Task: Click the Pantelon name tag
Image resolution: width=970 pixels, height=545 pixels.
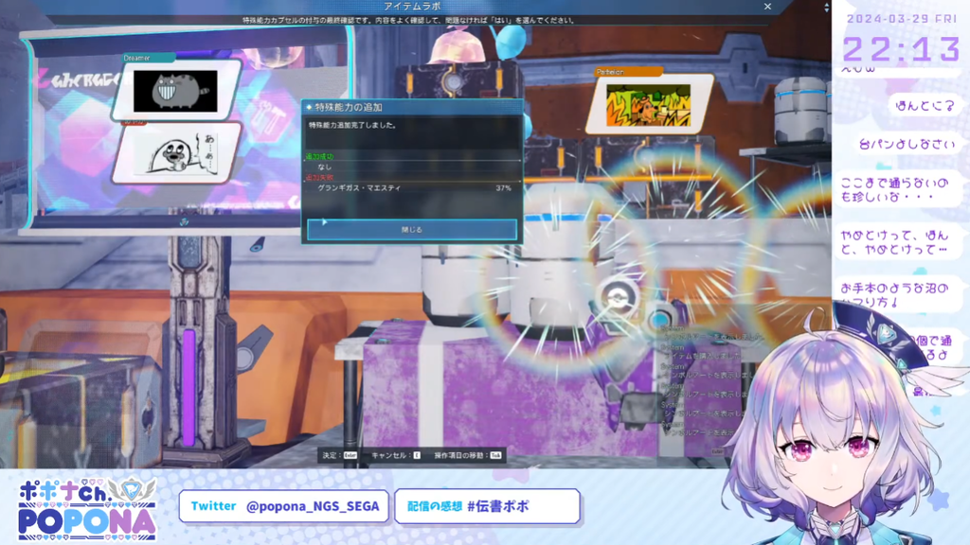Action: pos(627,72)
